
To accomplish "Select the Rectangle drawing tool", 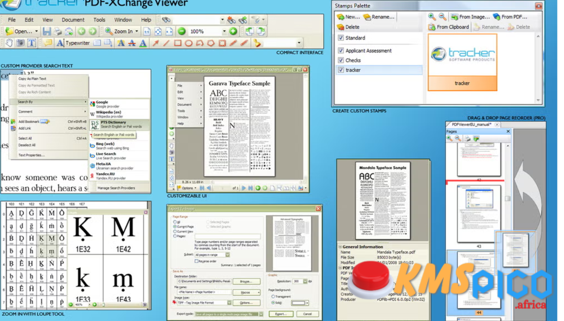I will tap(178, 43).
